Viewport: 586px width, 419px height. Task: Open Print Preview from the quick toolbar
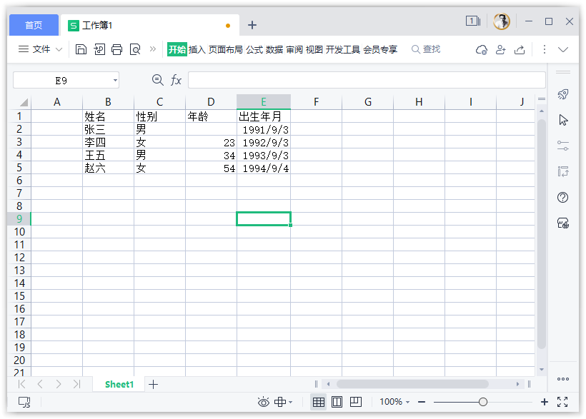[x=134, y=49]
